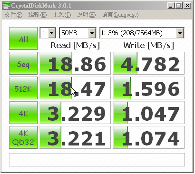Maximize the CrystalDiskMark window
Viewport: 195px width, 174px height.
[179, 6]
